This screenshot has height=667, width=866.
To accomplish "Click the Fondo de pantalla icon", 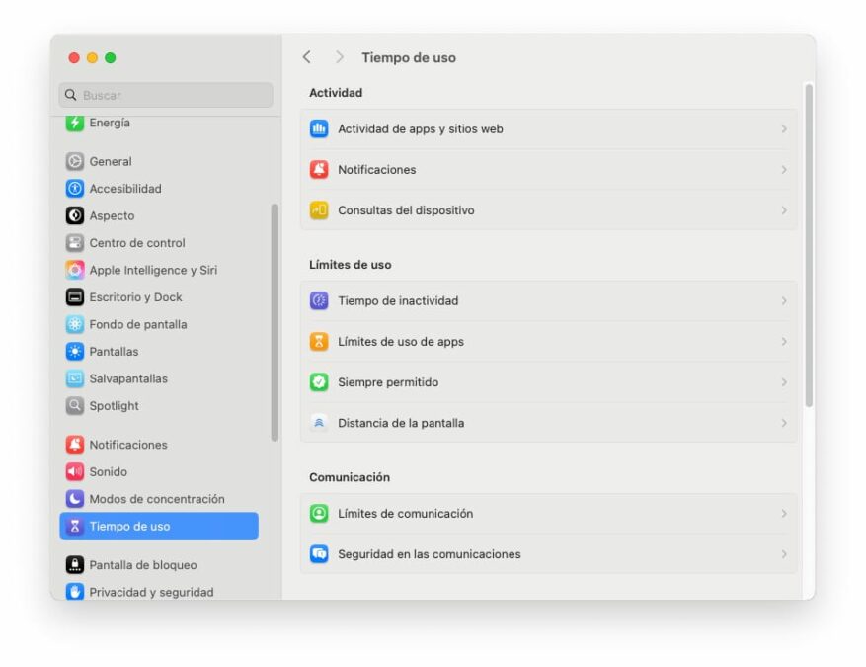I will pyautogui.click(x=75, y=324).
